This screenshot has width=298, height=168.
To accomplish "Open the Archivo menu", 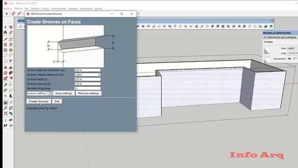I will click(x=8, y=8).
